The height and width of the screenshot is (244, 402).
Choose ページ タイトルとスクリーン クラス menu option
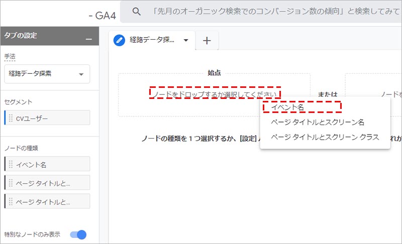pos(325,137)
